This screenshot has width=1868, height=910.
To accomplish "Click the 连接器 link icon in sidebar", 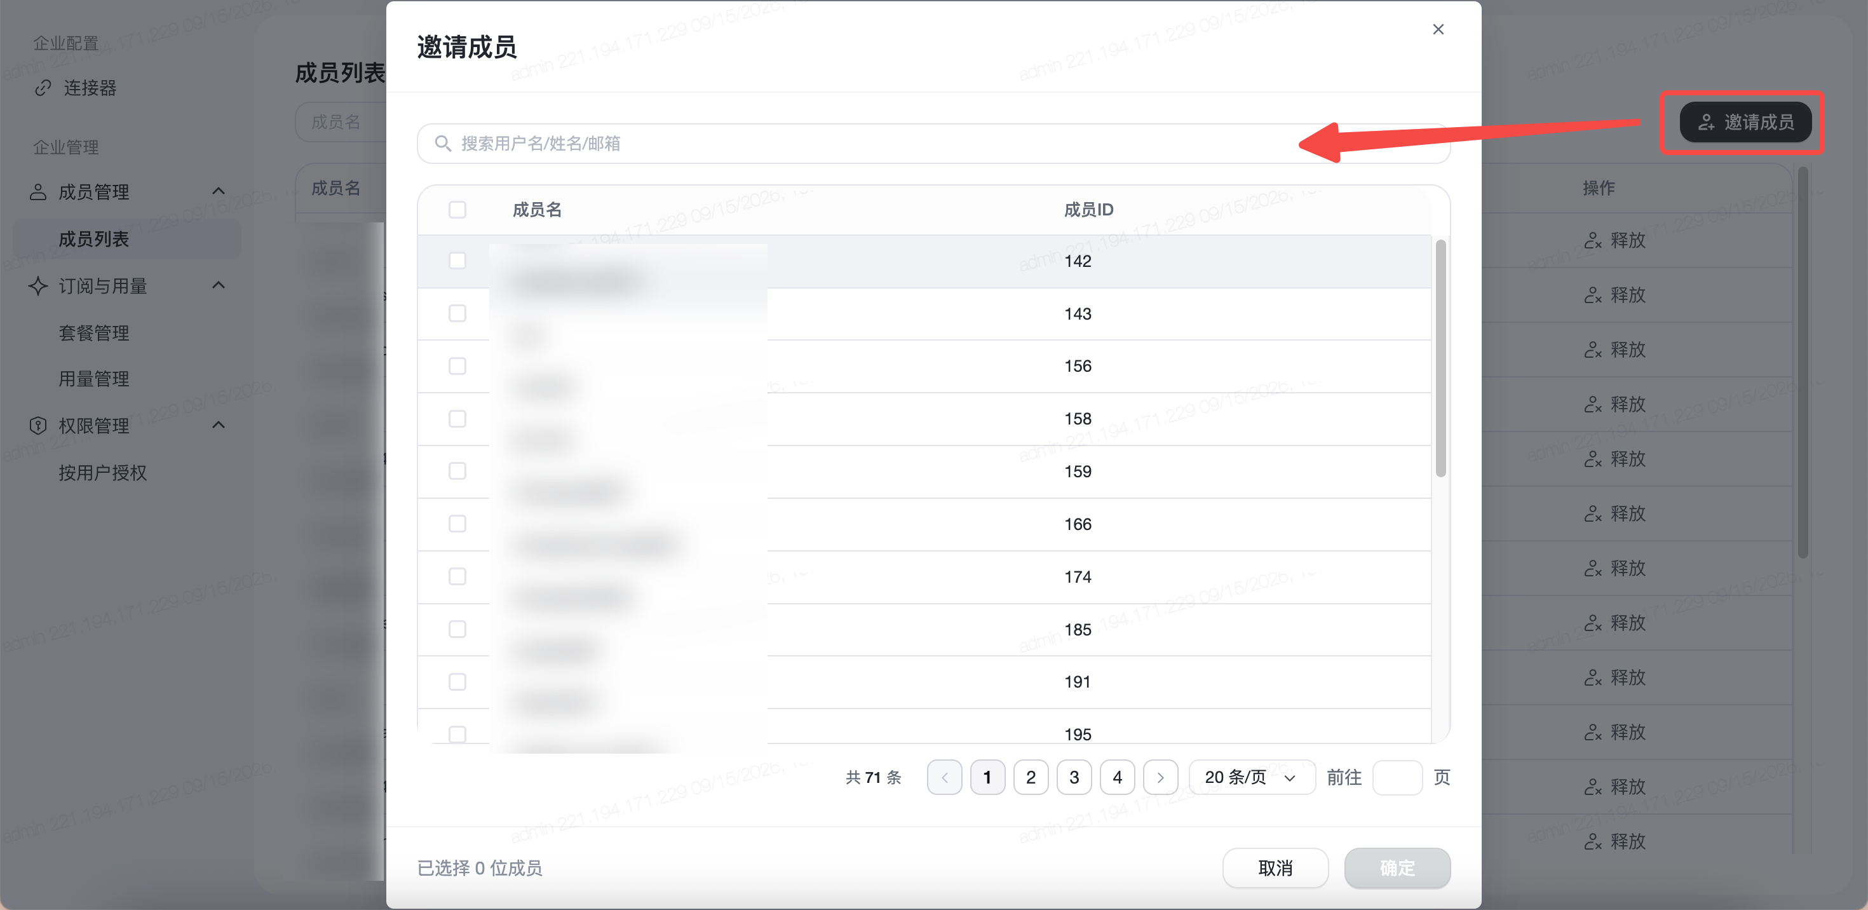I will 43,88.
